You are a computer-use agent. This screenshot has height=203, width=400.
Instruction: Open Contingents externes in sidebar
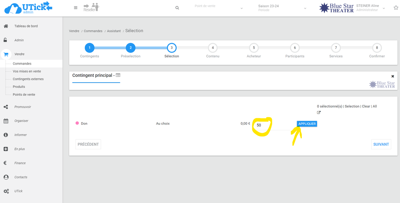28,79
